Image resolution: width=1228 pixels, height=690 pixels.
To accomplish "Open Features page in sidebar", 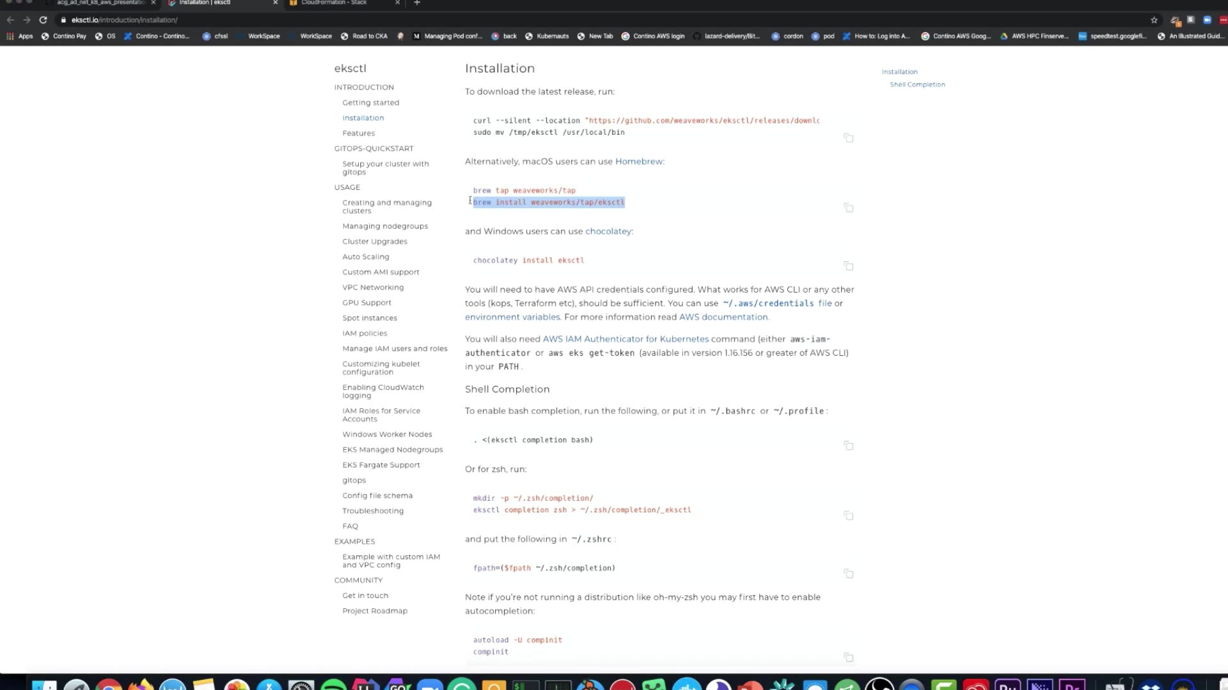I will coord(358,133).
